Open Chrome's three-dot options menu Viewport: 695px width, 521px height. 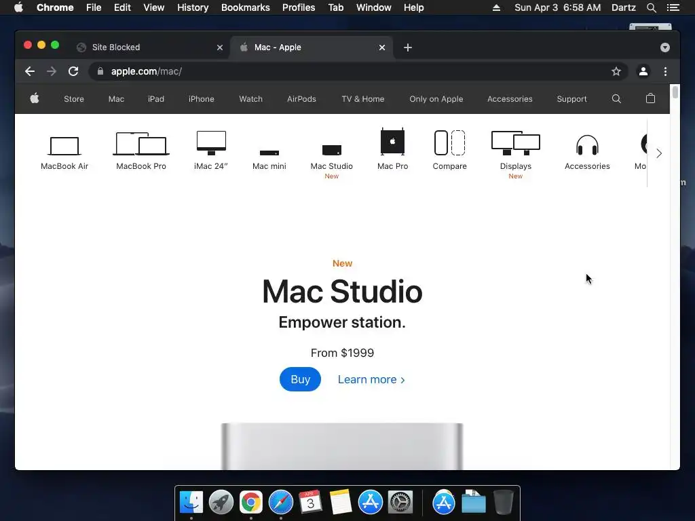tap(665, 71)
